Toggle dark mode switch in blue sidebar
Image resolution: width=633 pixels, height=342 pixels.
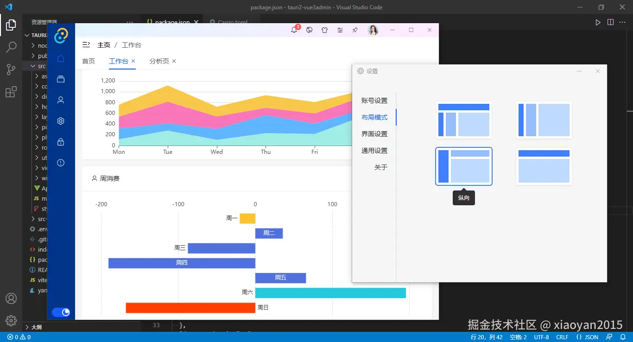point(61,312)
